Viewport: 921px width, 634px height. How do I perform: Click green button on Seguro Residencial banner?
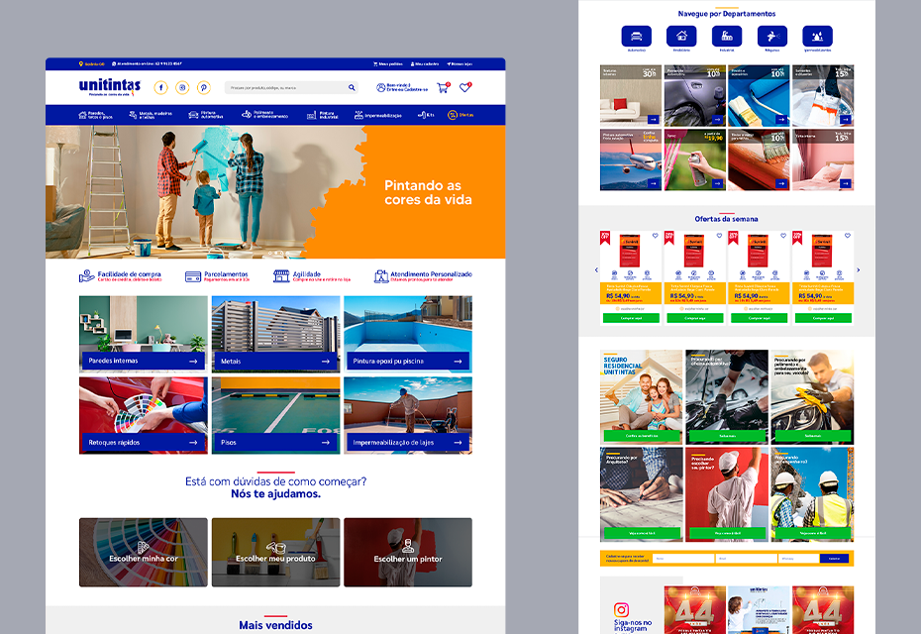click(642, 436)
